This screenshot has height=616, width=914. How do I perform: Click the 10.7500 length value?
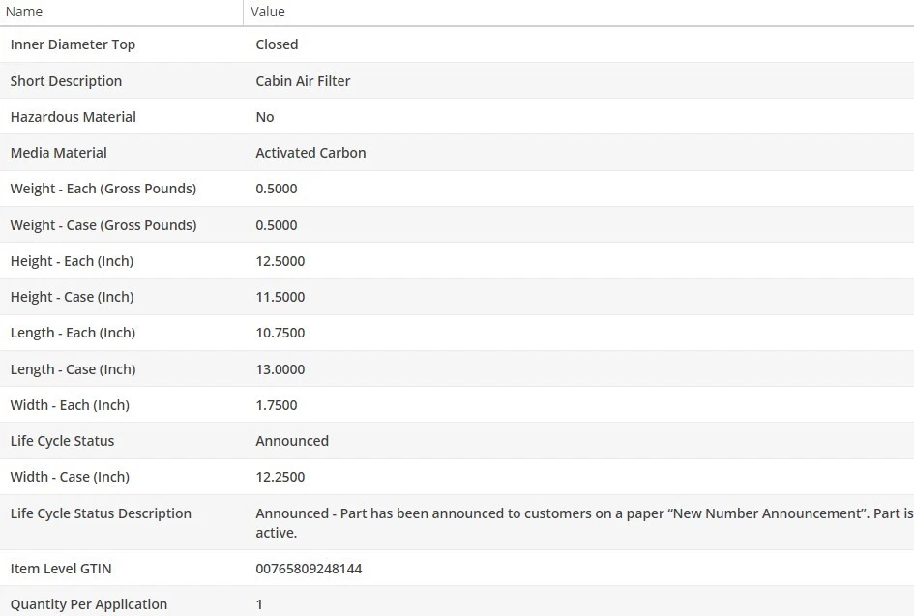[x=280, y=333]
